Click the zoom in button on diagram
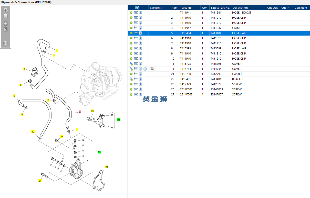The width and height of the screenshot is (310, 198). point(6,10)
